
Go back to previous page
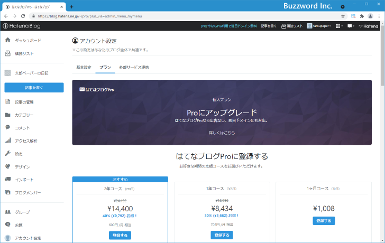click(x=6, y=16)
